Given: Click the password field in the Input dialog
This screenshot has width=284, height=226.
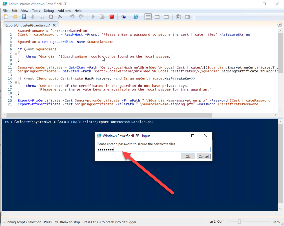Looking at the screenshot, I should (x=154, y=149).
